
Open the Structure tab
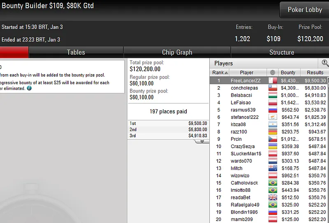pos(282,52)
